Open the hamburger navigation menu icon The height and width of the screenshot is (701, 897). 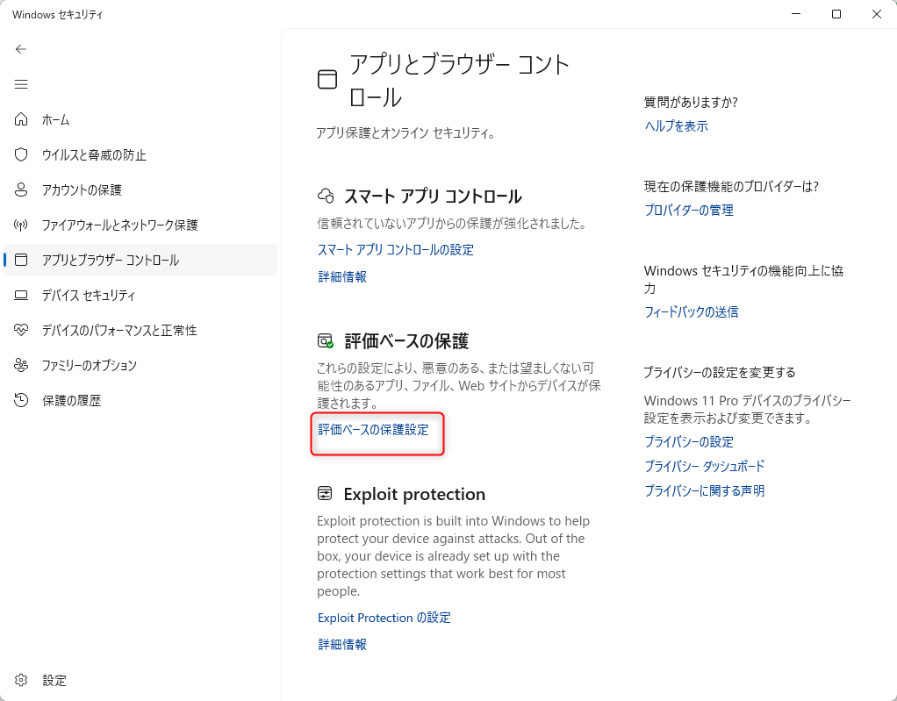click(22, 84)
